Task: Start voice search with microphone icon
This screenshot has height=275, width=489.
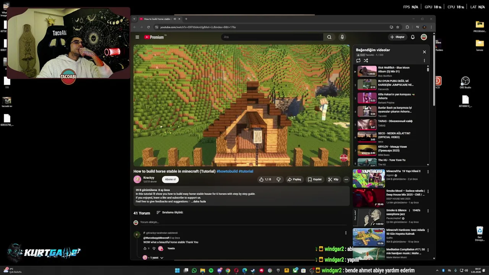Action: tap(342, 37)
